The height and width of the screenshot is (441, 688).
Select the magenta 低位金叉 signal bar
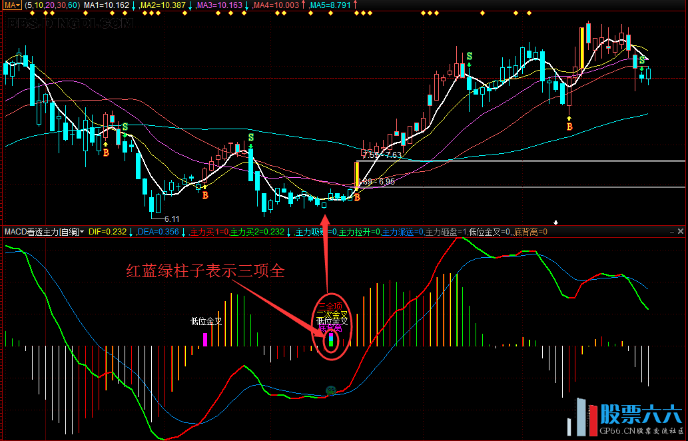tap(205, 339)
